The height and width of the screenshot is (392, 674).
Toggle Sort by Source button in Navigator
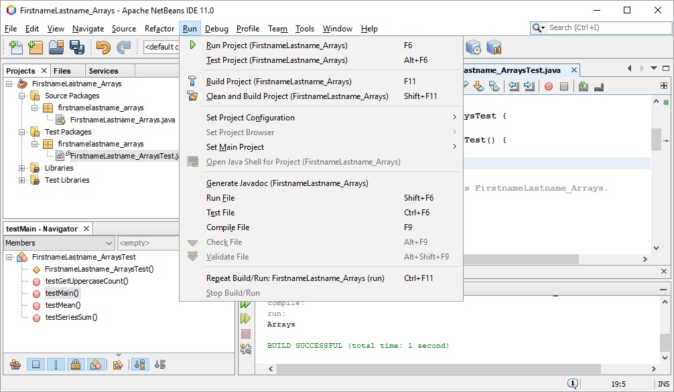pos(160,365)
